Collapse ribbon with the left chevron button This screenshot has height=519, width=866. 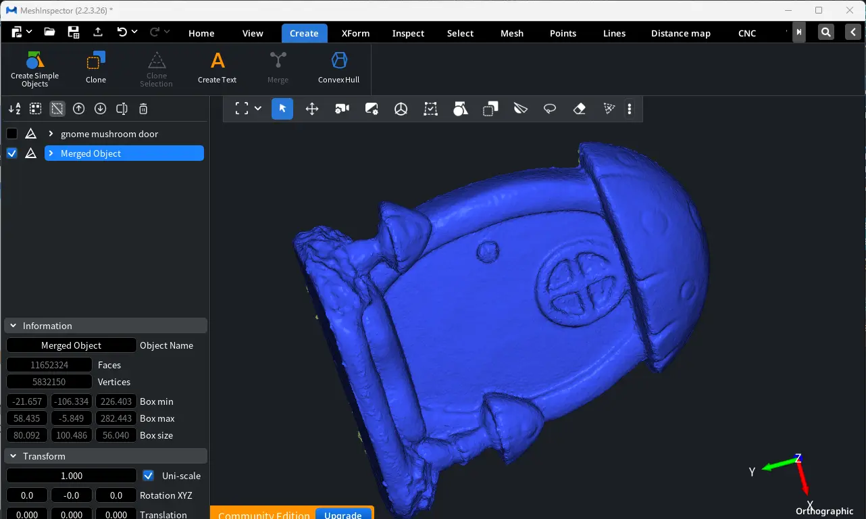[855, 32]
